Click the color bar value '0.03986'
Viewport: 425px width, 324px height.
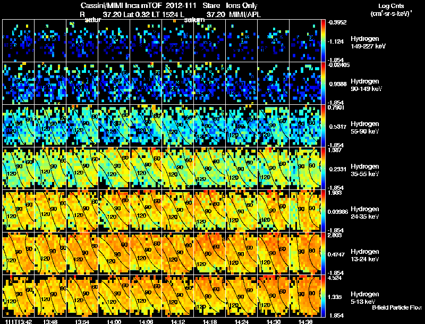click(338, 212)
